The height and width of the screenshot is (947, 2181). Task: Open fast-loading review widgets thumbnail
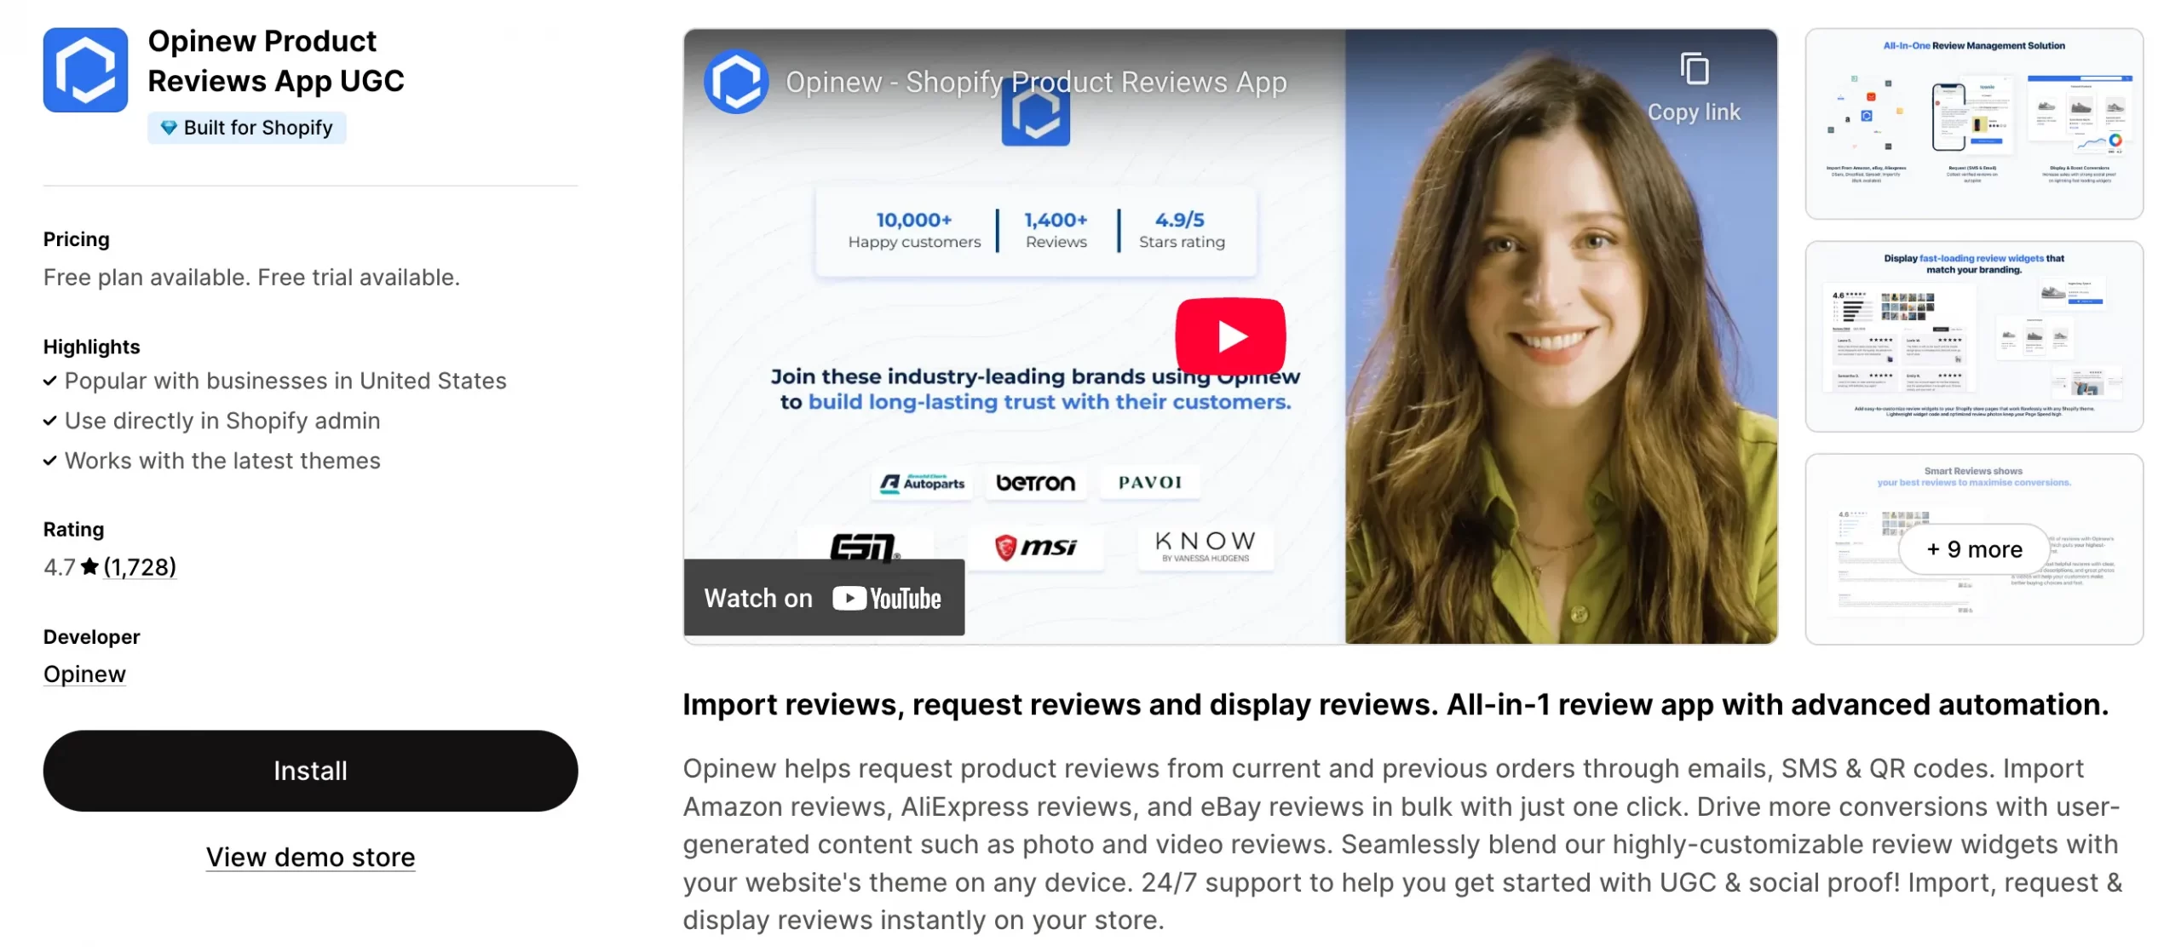(x=1974, y=336)
